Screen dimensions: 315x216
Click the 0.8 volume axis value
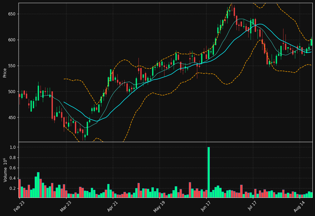click(13, 158)
